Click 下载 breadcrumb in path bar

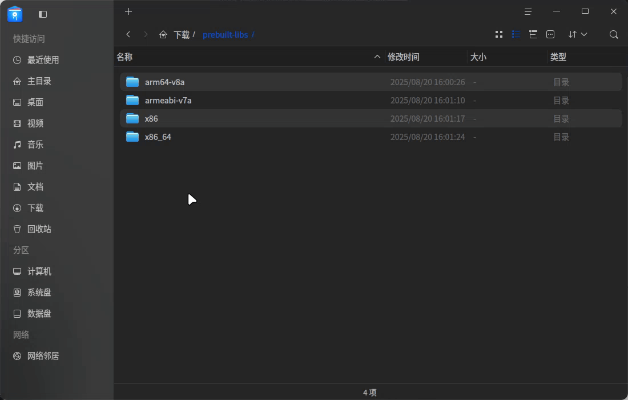[x=182, y=35]
